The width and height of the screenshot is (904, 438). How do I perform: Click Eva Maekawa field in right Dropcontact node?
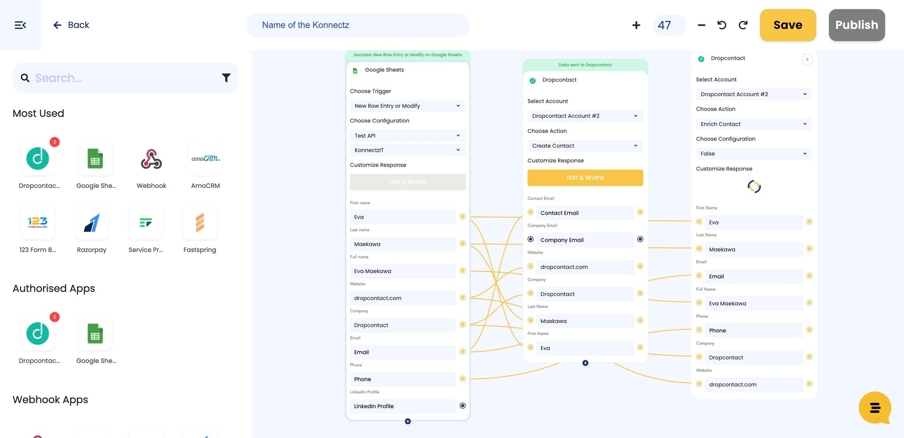pyautogui.click(x=754, y=304)
